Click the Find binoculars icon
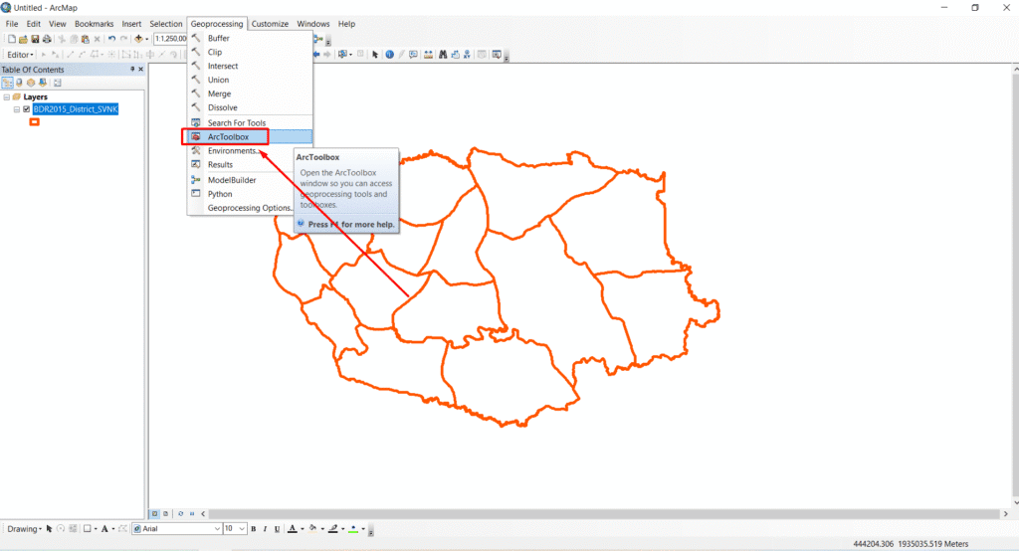The width and height of the screenshot is (1019, 551). coord(443,55)
